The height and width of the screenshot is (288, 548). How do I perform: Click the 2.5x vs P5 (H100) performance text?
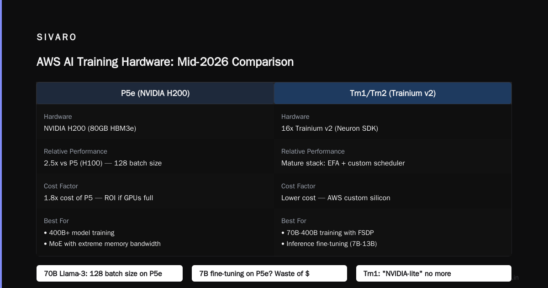(x=103, y=163)
